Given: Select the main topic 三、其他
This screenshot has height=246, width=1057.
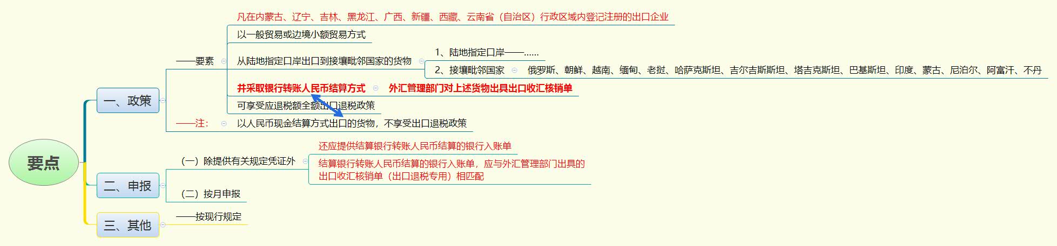Looking at the screenshot, I should 128,225.
